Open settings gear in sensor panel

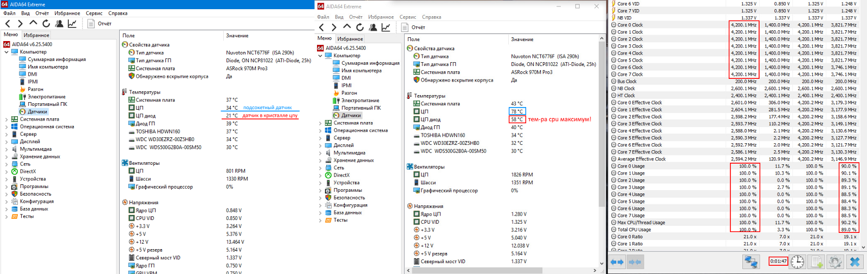(x=835, y=262)
